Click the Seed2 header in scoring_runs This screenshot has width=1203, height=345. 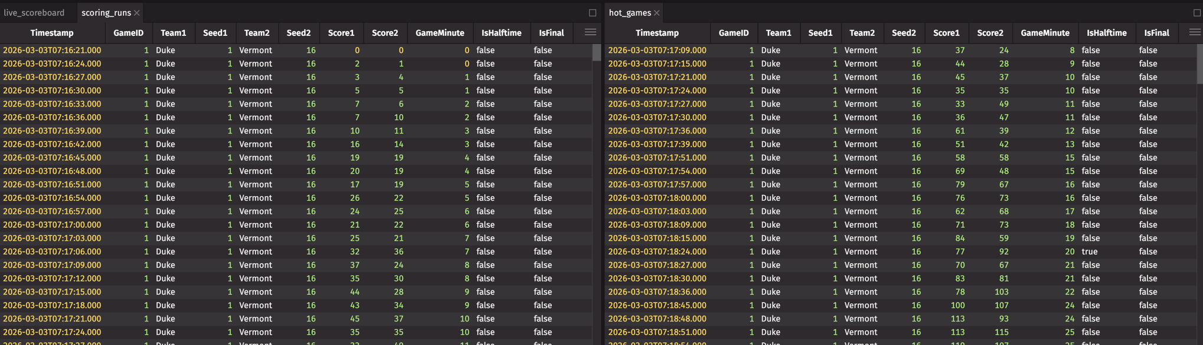298,33
